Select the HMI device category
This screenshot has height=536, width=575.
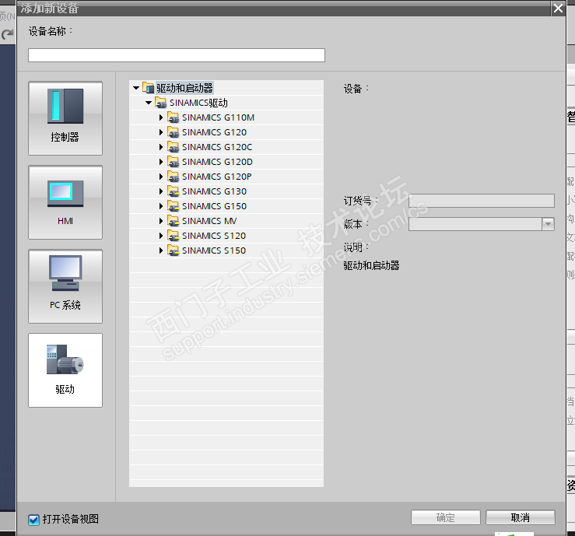point(65,202)
